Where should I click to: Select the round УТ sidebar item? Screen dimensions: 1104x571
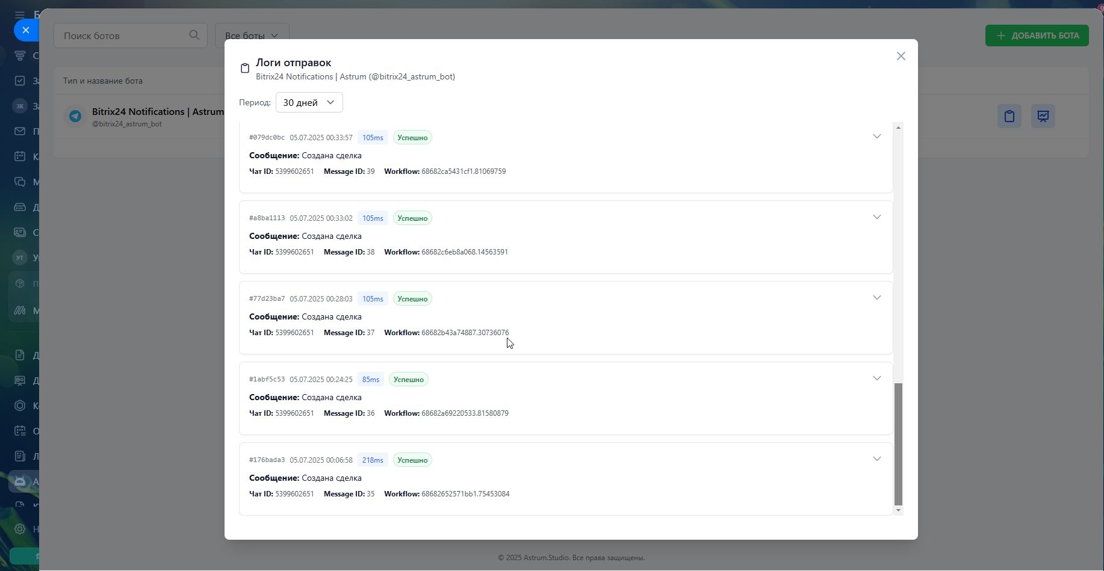coord(20,258)
